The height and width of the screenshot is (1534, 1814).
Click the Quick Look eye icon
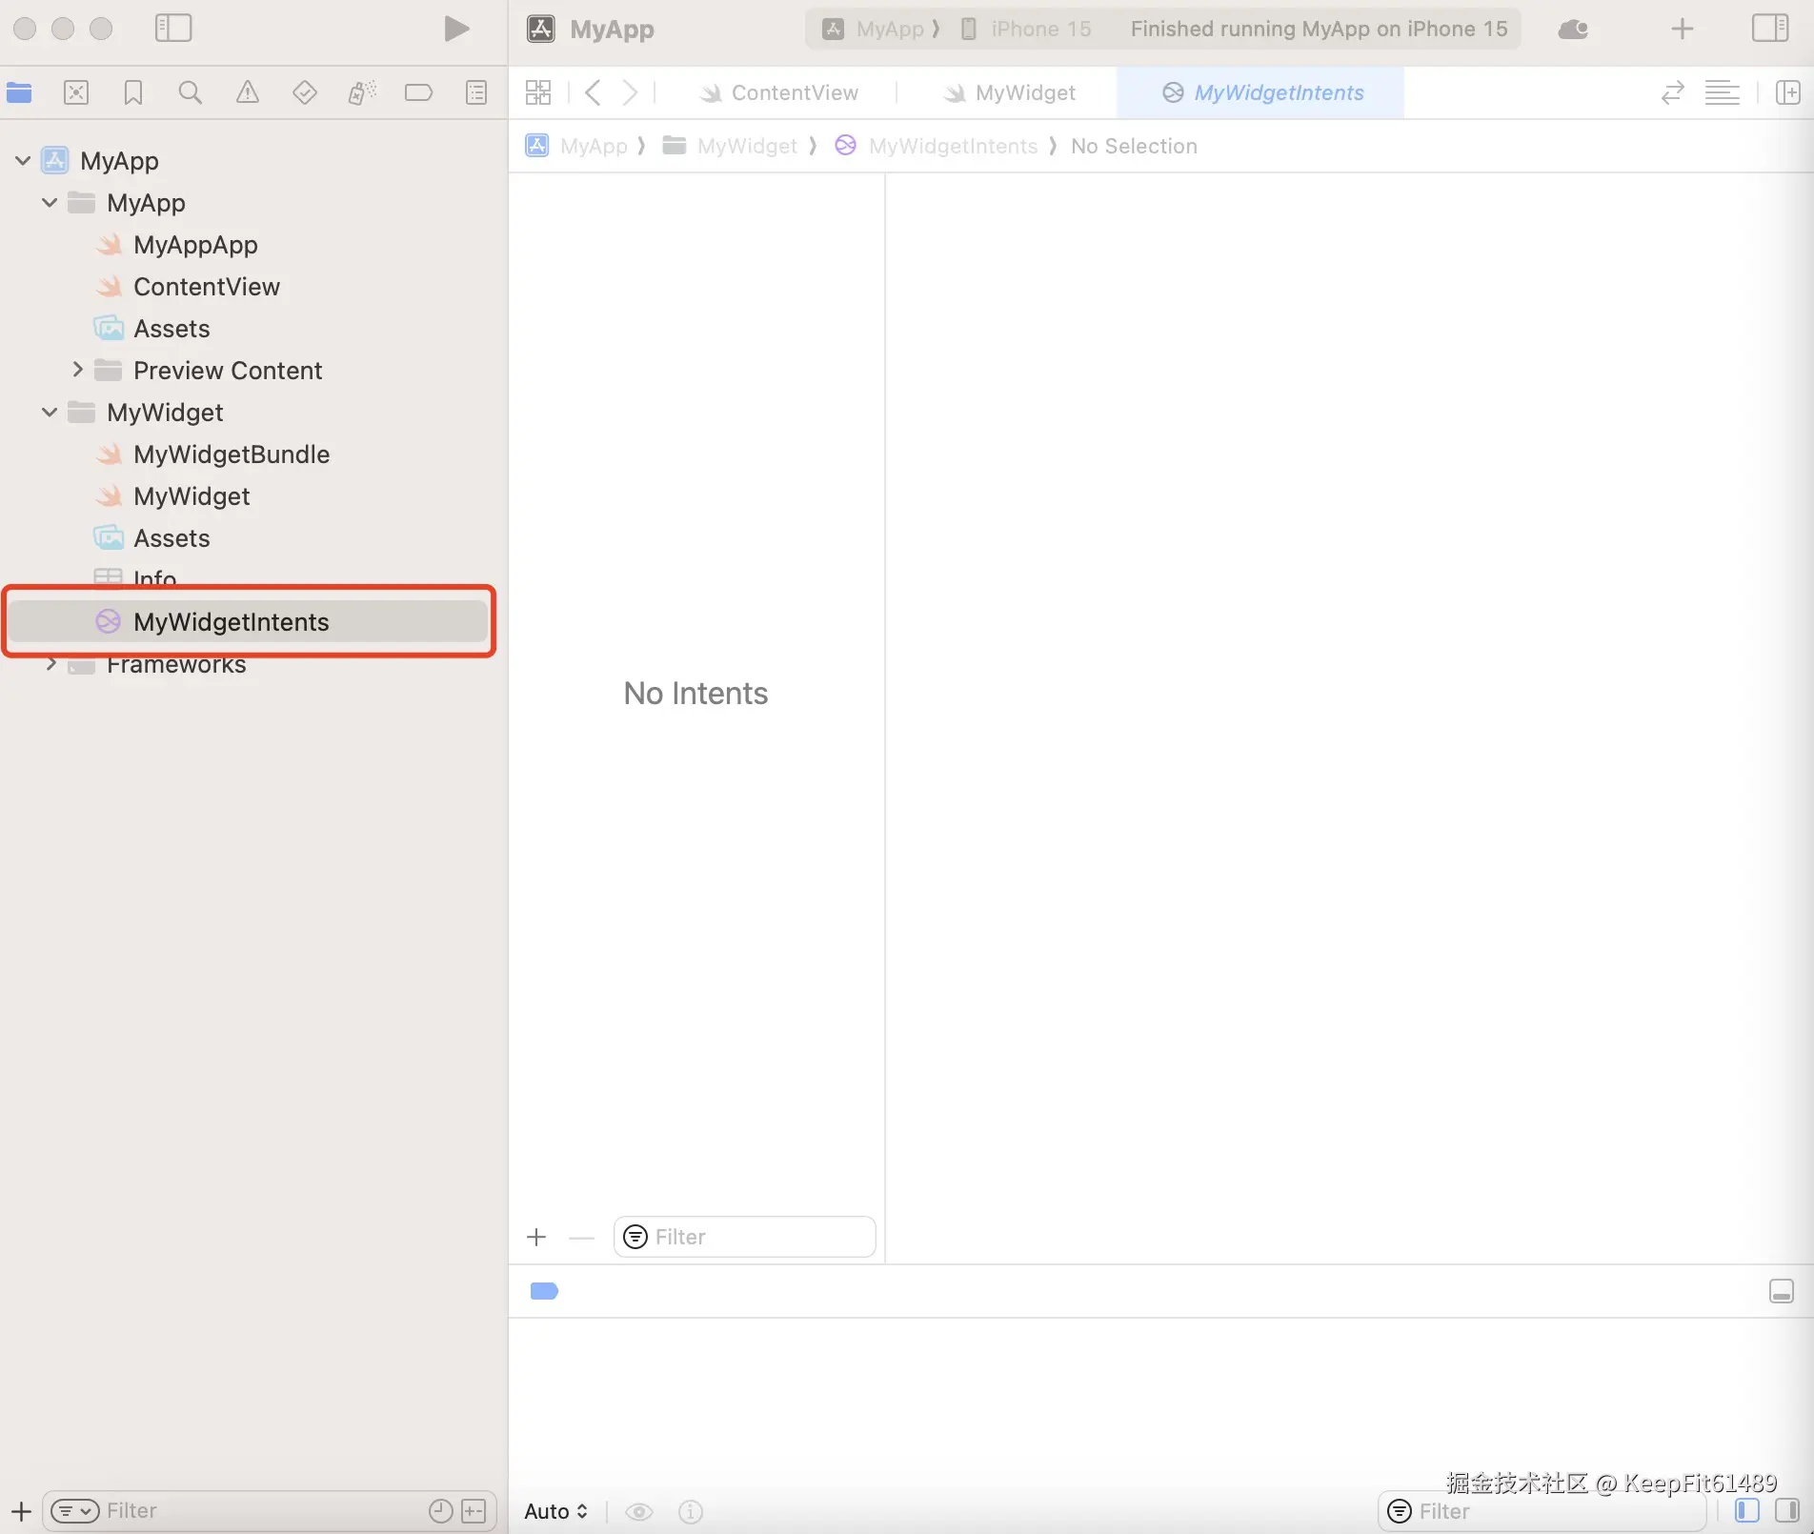(639, 1512)
